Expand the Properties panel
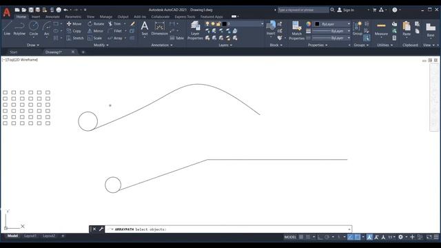Viewport: 441px width, 248px height. point(318,45)
